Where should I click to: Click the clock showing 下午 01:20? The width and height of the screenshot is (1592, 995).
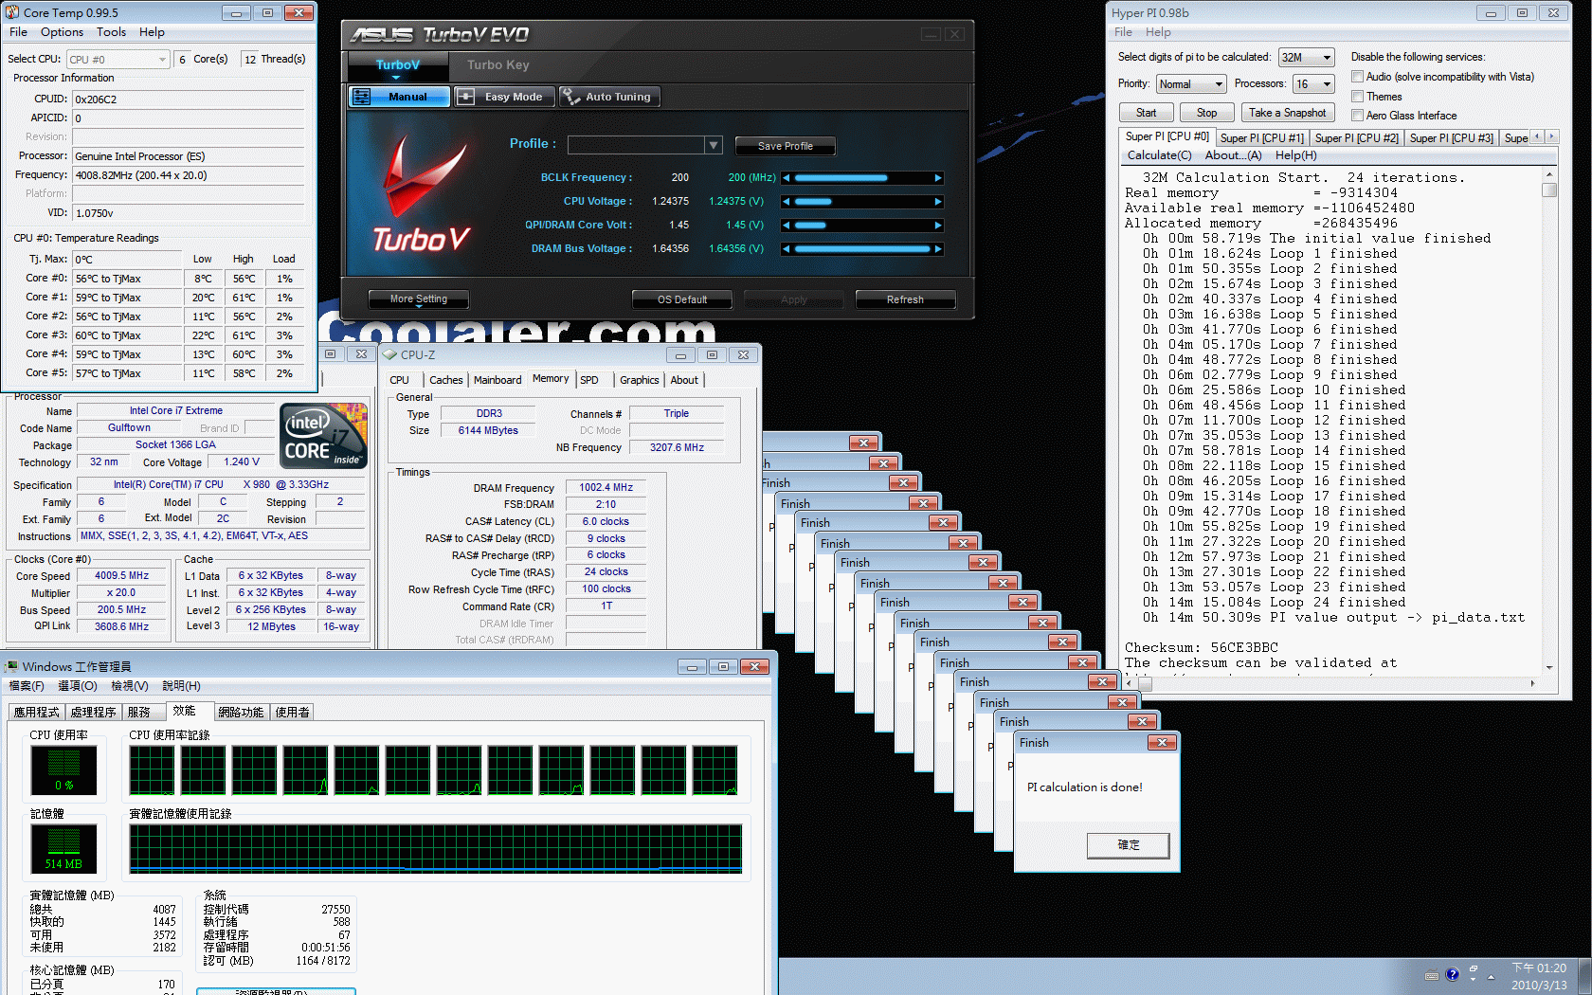tap(1539, 968)
